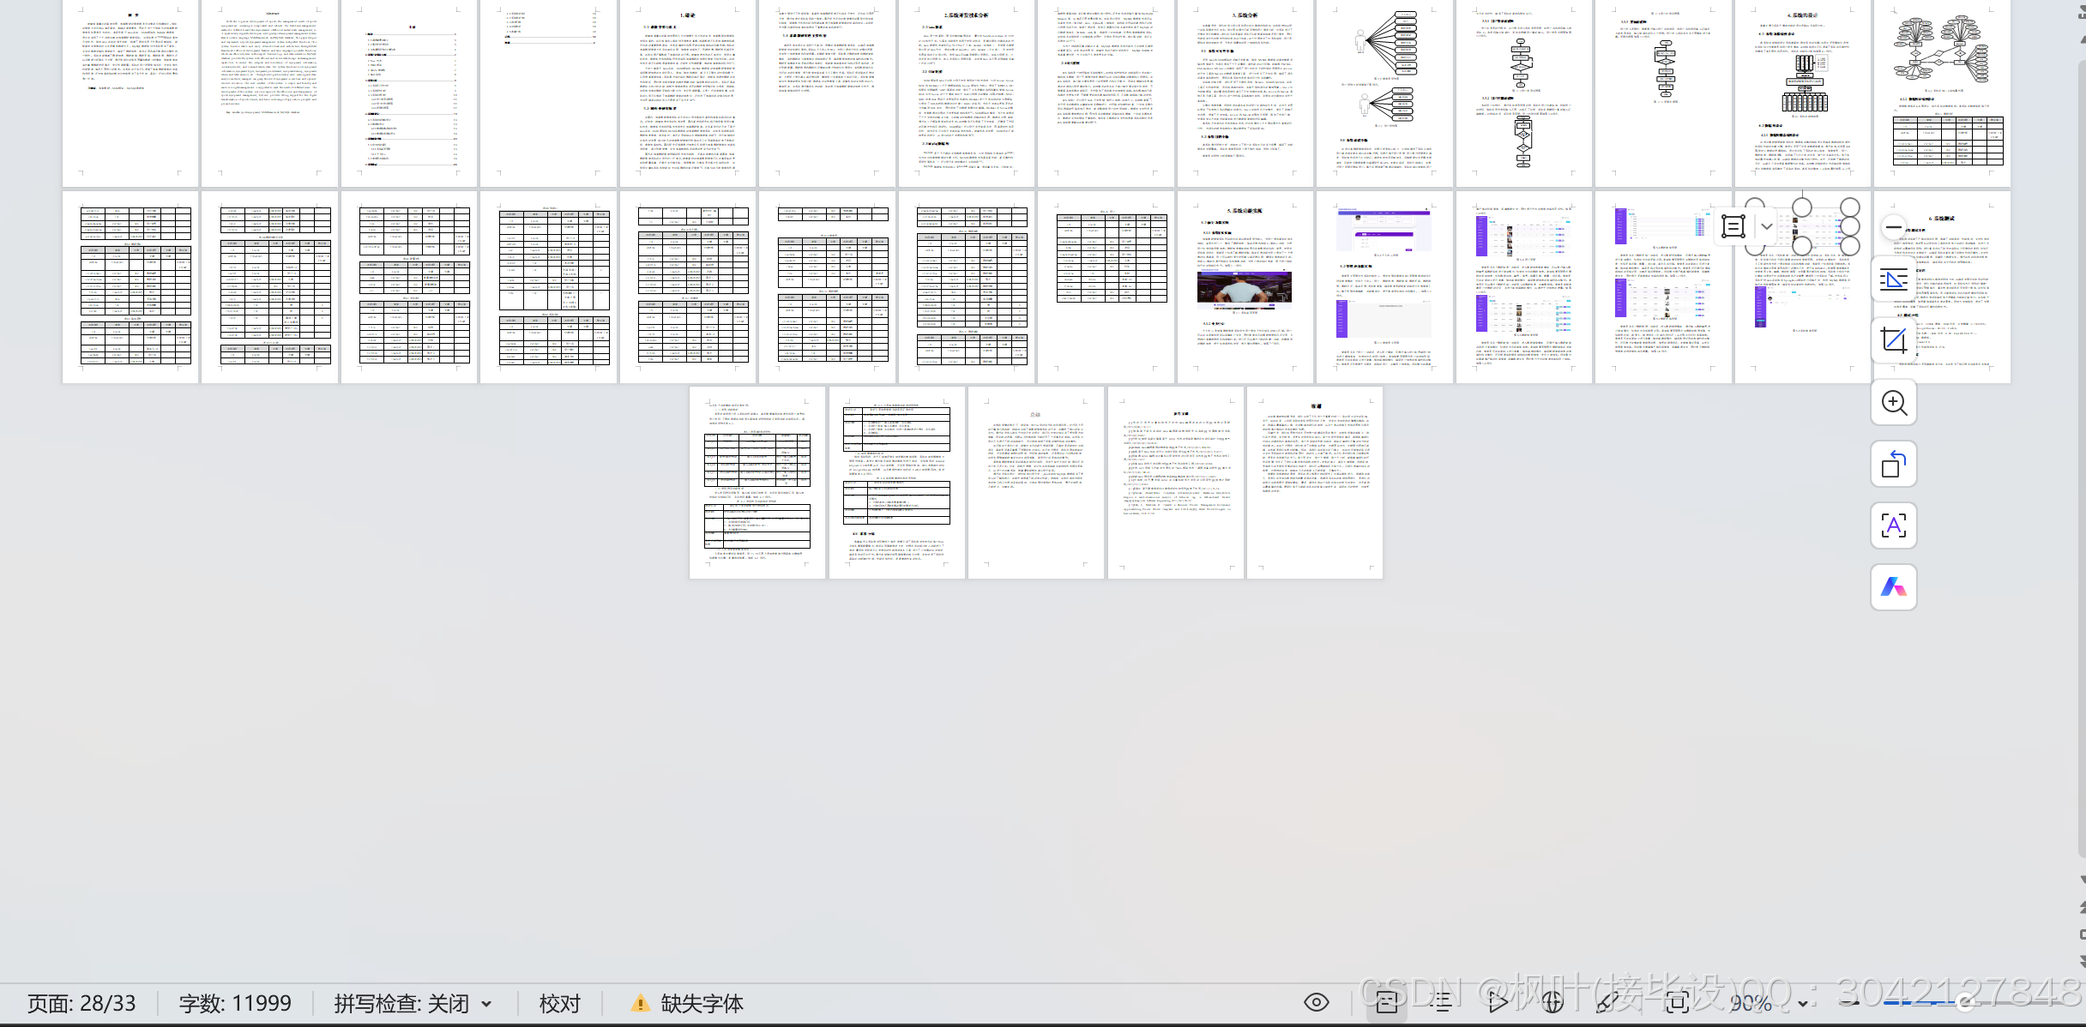Screen dimensions: 2086x1027
Task: Click the magnifier preview icon
Action: (x=1894, y=403)
